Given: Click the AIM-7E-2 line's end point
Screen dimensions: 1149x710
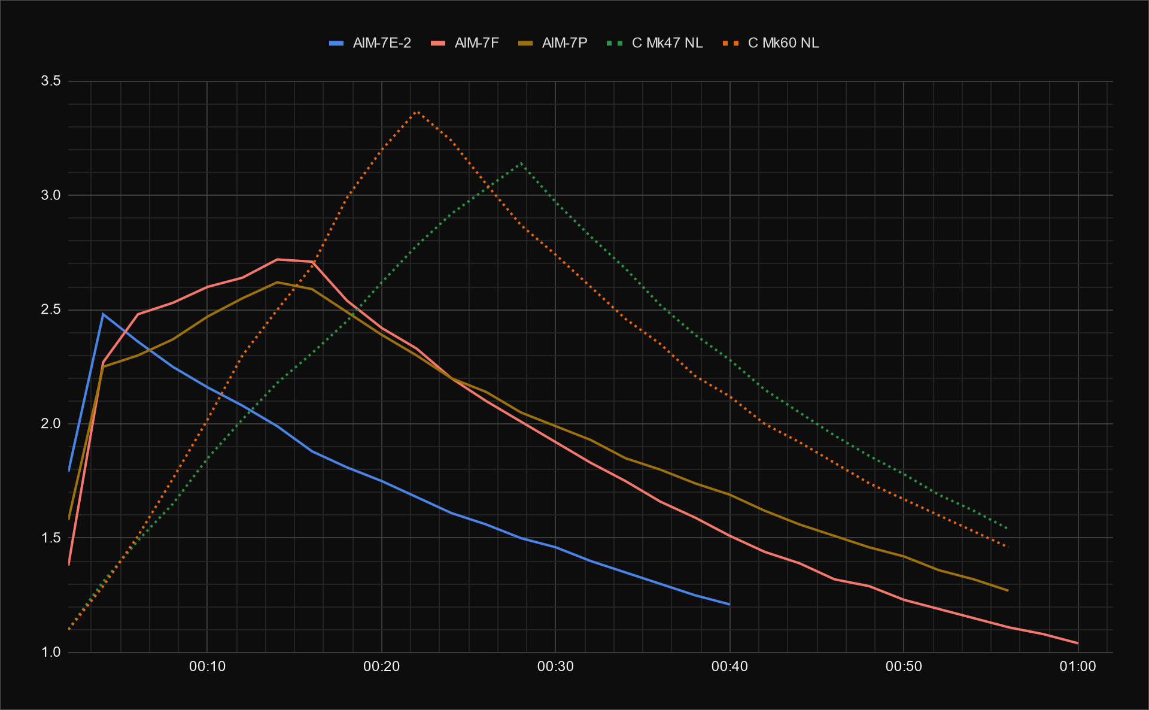Looking at the screenshot, I should coord(729,605).
